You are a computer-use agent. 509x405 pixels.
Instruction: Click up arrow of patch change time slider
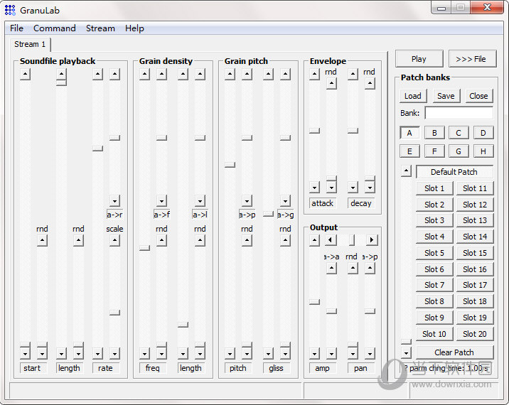pos(406,171)
